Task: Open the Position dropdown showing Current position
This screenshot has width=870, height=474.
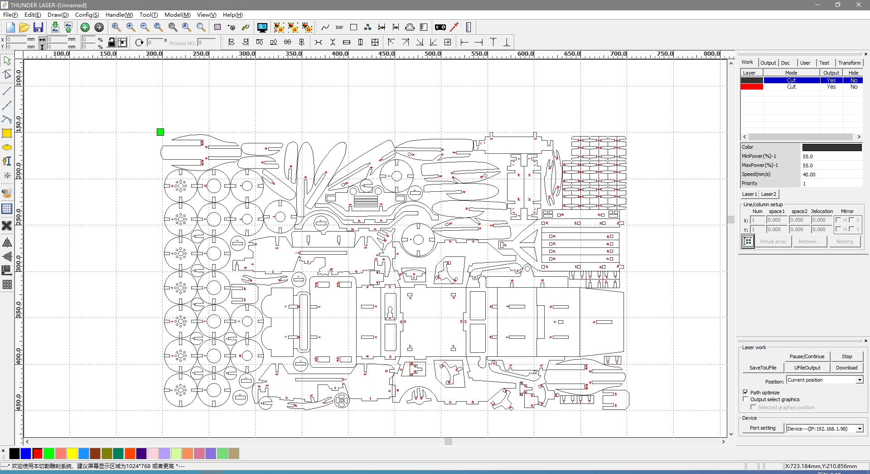Action: pyautogui.click(x=860, y=380)
